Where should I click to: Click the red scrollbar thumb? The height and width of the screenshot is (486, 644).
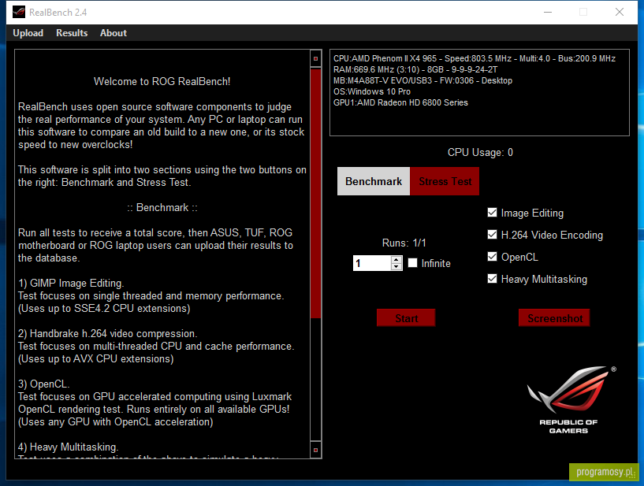point(315,193)
